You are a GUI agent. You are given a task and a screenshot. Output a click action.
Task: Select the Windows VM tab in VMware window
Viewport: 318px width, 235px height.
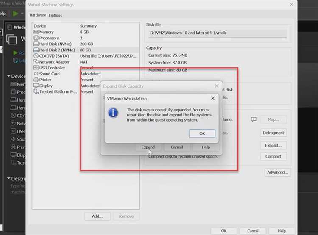(16, 27)
